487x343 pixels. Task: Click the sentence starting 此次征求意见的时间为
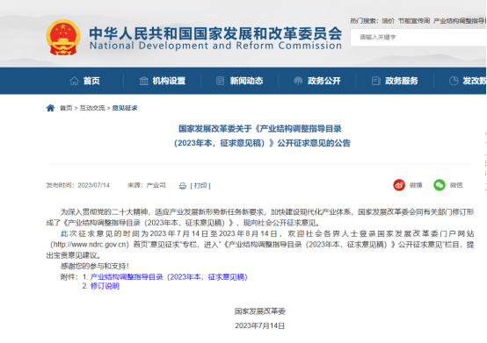tap(260, 245)
